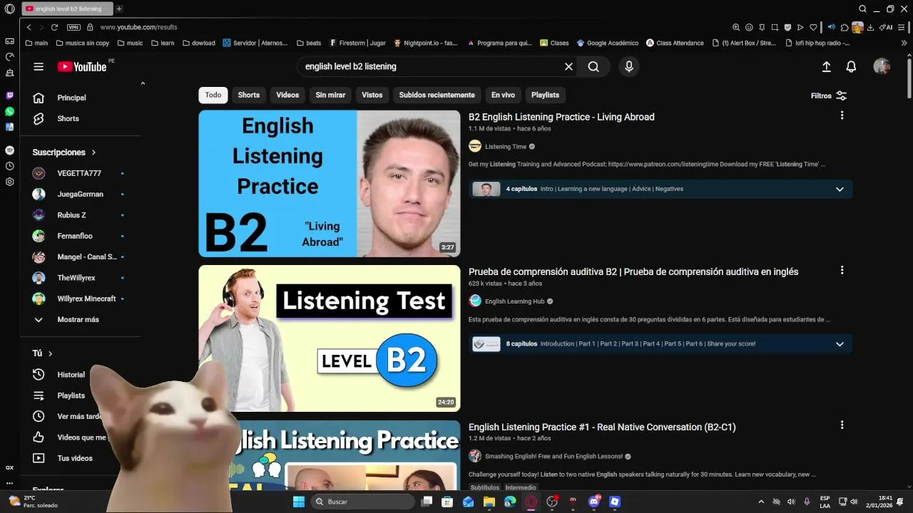Open the Willyrex Minecraft subscription
The image size is (913, 513).
86,299
